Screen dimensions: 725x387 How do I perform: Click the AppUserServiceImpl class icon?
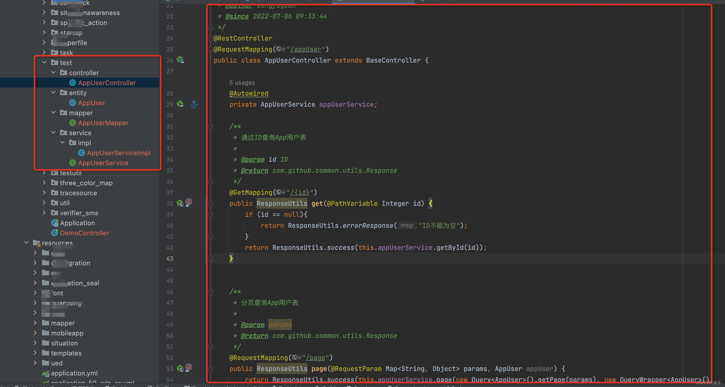coord(81,153)
